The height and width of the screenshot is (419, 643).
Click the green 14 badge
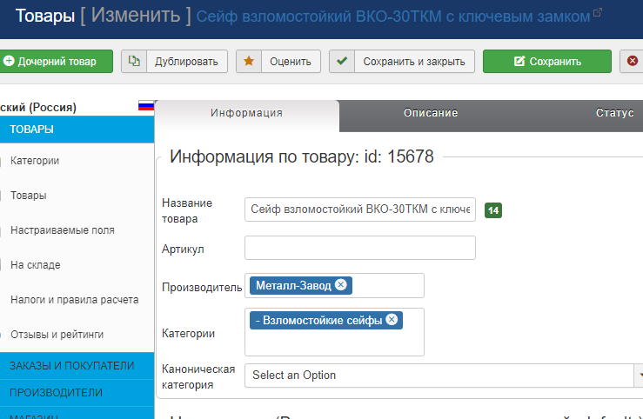493,210
